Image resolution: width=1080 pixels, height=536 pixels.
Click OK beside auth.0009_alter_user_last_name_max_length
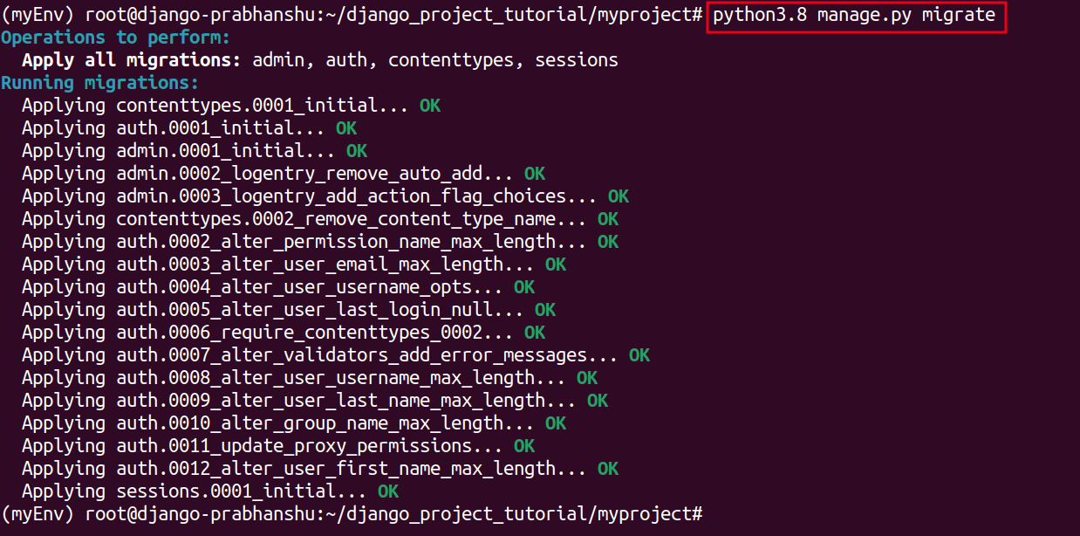(598, 402)
